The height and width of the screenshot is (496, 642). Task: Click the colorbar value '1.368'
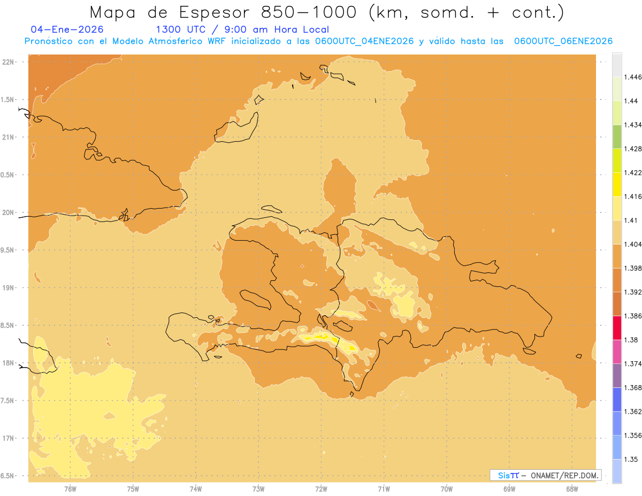(633, 387)
